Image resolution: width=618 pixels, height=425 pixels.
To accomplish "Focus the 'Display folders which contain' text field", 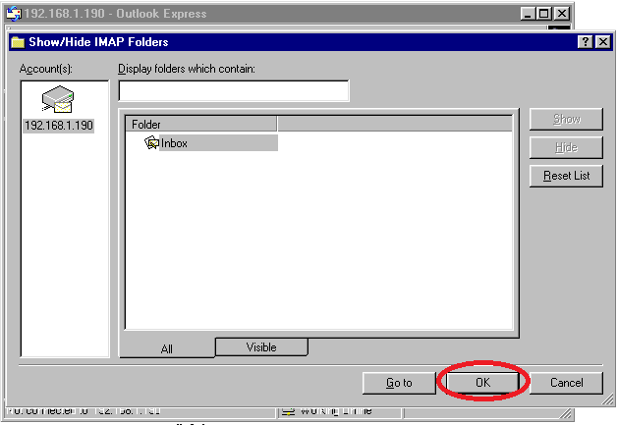I will tap(234, 91).
